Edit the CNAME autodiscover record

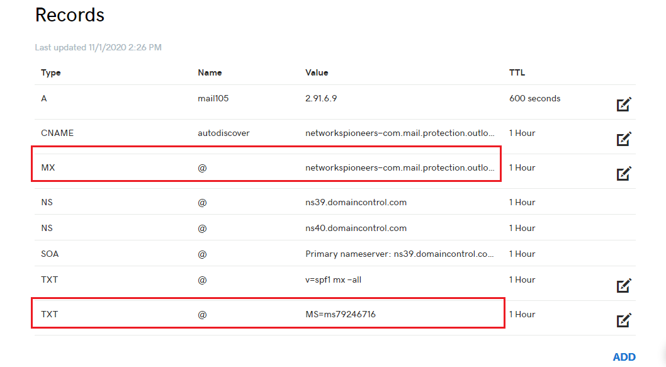click(x=624, y=138)
